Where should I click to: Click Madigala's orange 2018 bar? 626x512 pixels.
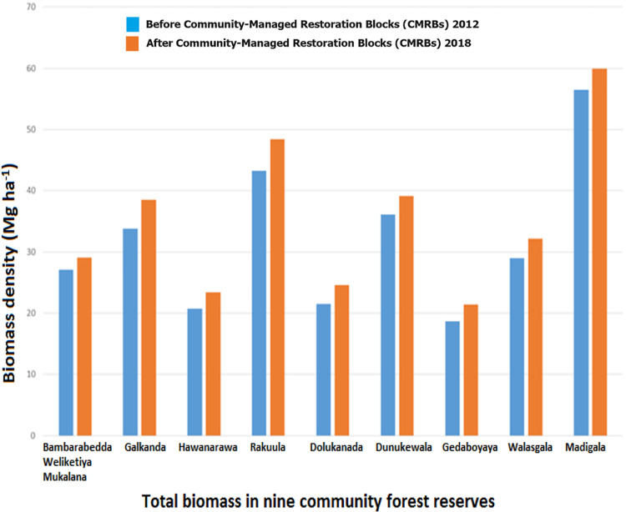(599, 252)
